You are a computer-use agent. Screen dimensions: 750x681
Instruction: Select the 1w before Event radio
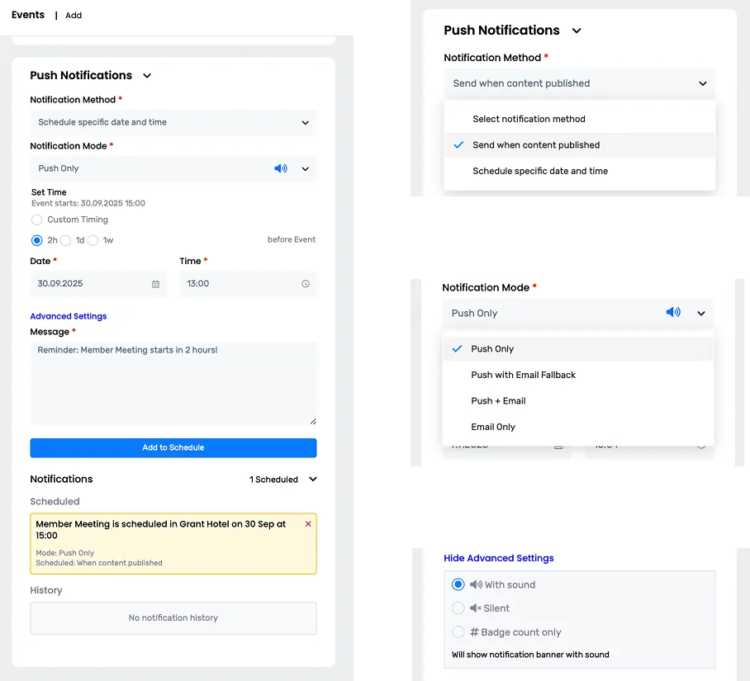tap(93, 240)
